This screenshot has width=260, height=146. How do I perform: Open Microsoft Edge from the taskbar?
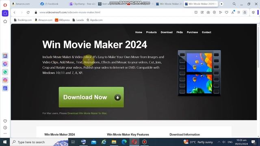pyautogui.click(x=124, y=142)
